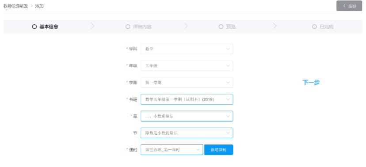366x167 pixels.
Task: Click the circle icon beside 已完成
Action: 314,27
